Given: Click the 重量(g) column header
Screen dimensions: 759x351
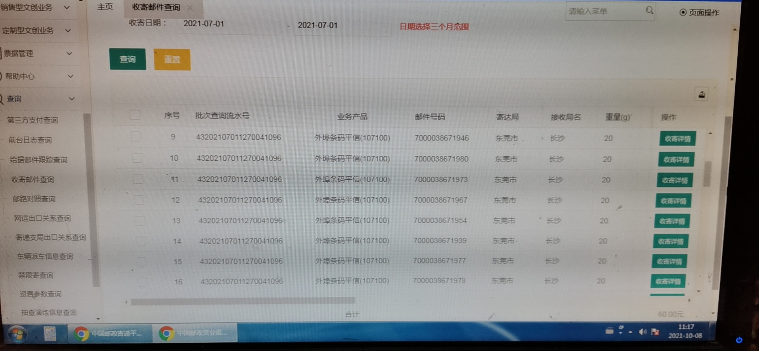Looking at the screenshot, I should [617, 117].
